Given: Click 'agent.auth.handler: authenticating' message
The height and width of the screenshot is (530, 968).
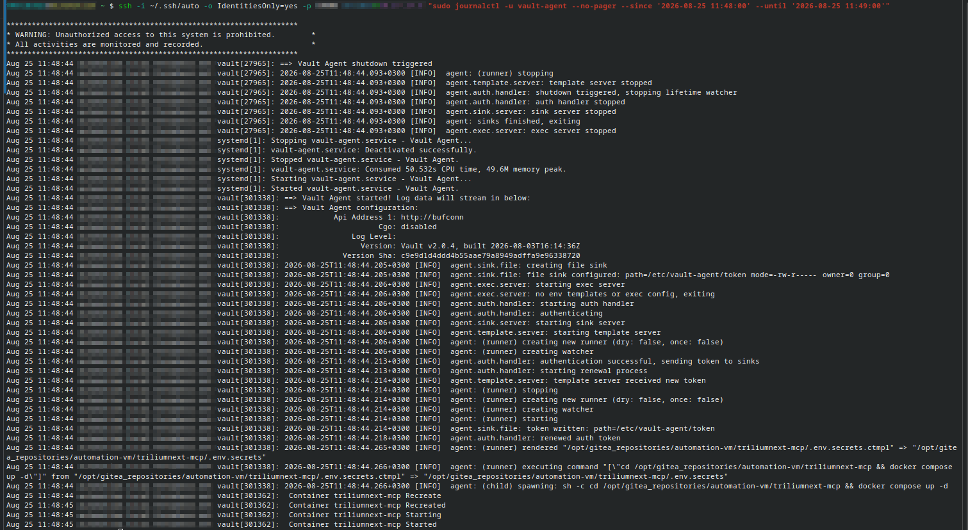Looking at the screenshot, I should [527, 313].
